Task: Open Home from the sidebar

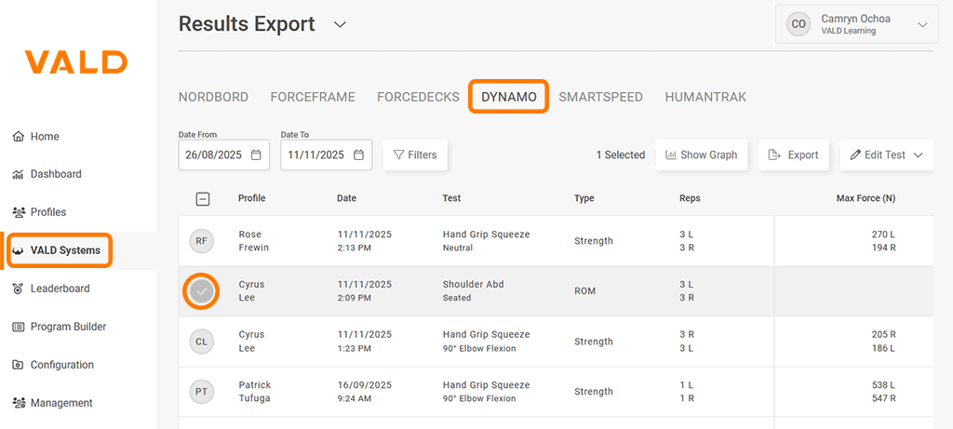Action: click(x=36, y=137)
